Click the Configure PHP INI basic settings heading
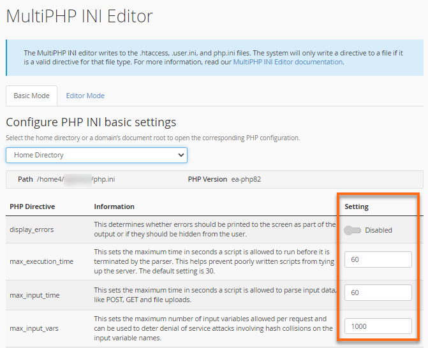Screen dimensions: 428x348 tap(91, 122)
